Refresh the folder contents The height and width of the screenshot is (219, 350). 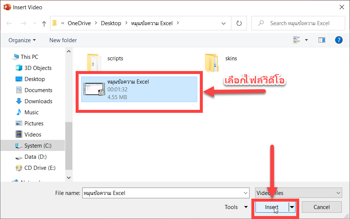pyautogui.click(x=239, y=23)
